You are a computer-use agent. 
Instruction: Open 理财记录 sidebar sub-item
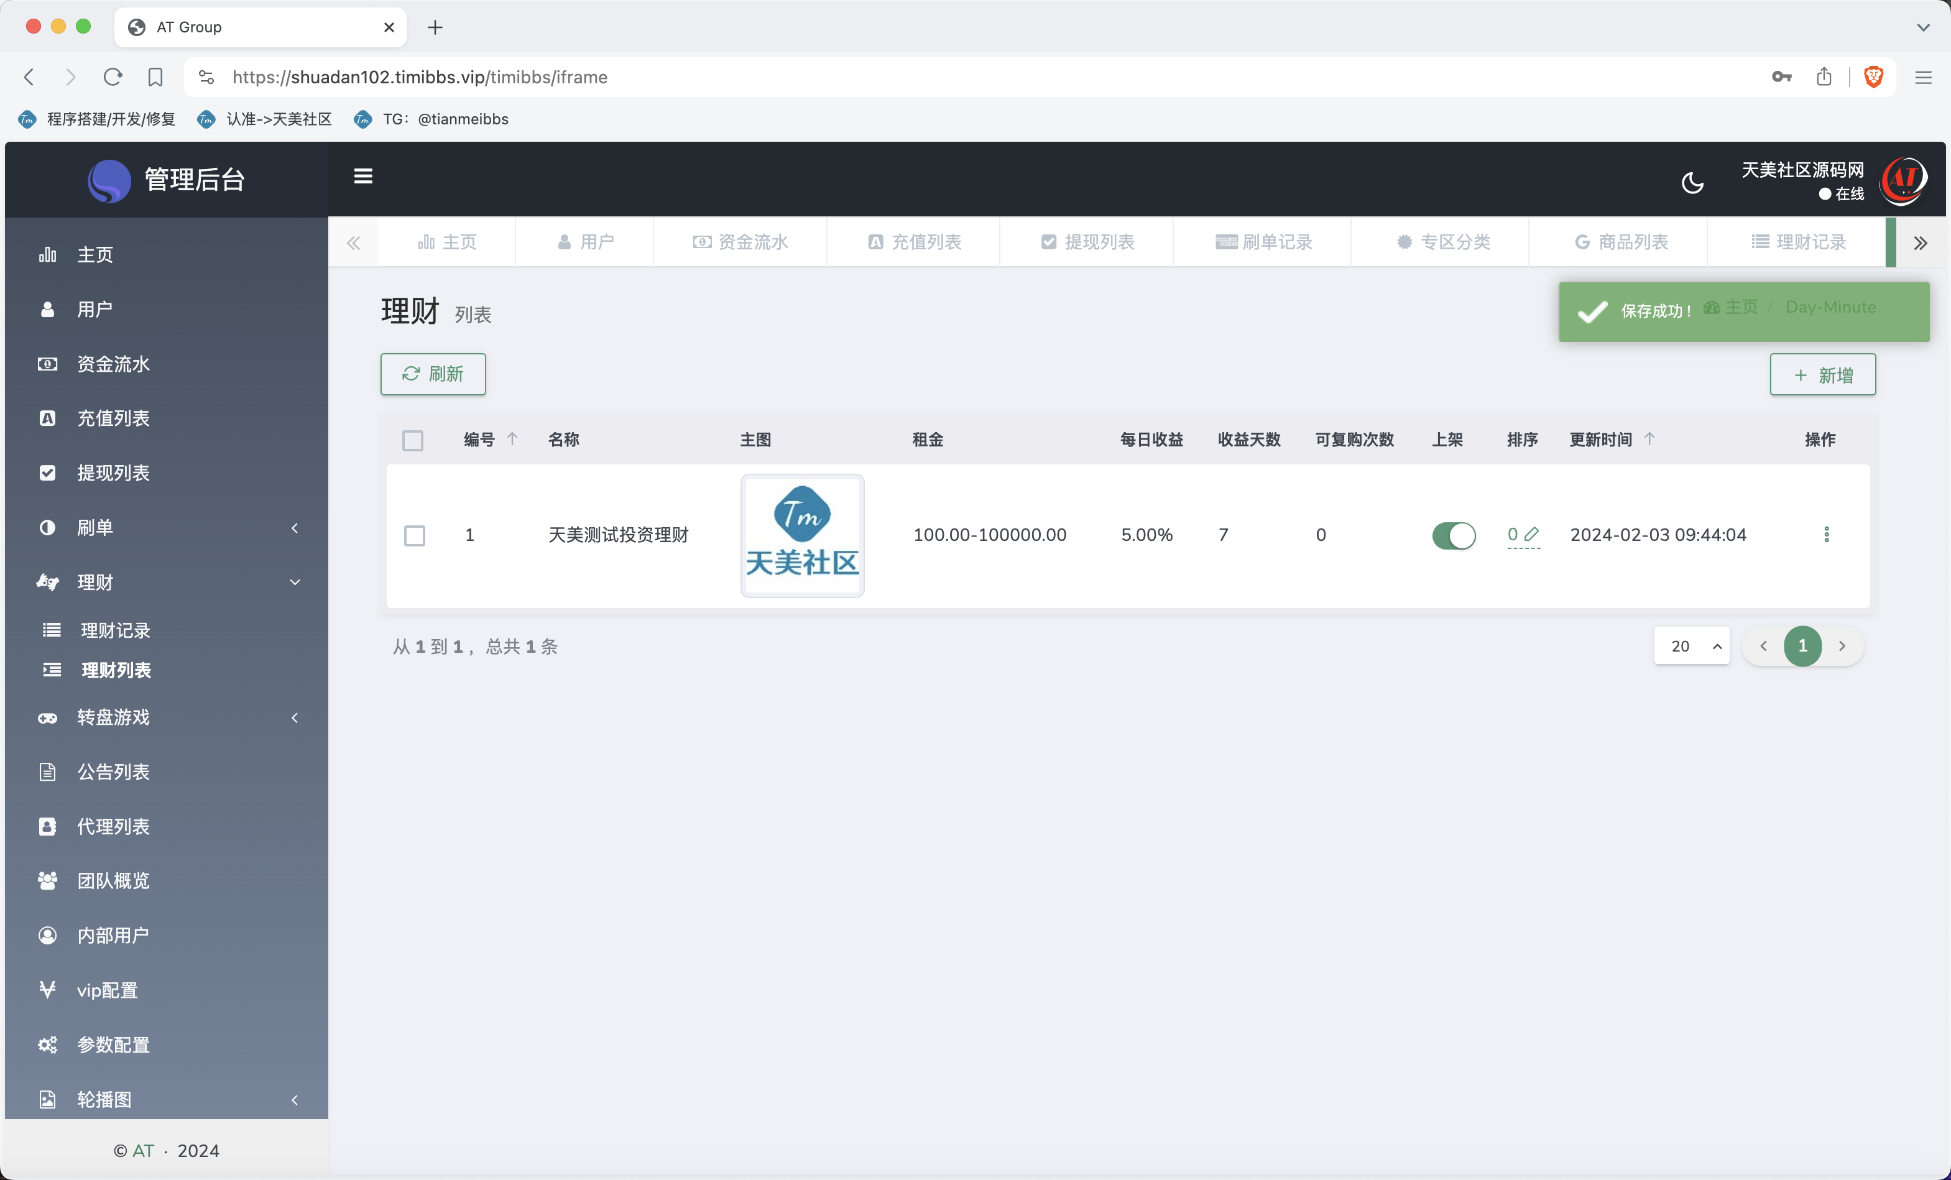click(166, 630)
